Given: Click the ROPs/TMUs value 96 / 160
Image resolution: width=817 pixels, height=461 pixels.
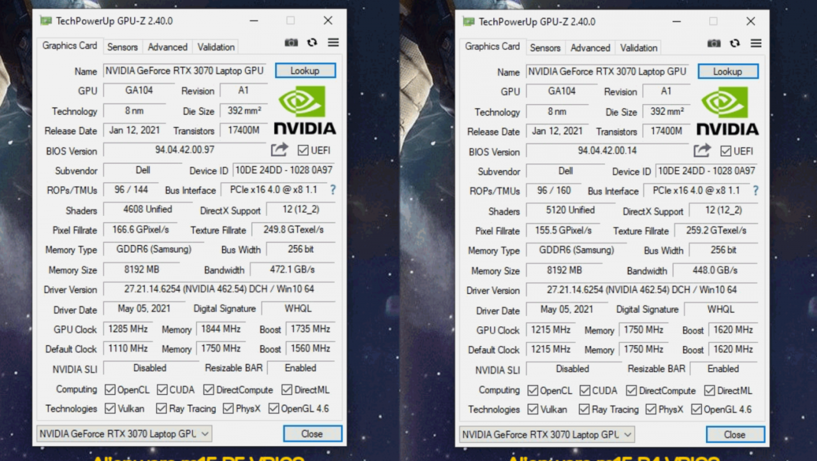Looking at the screenshot, I should (554, 190).
